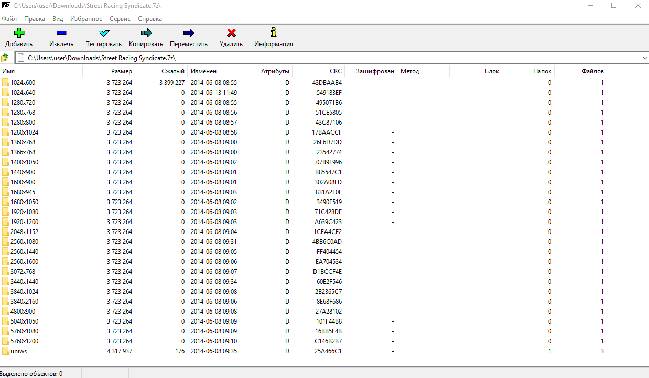The width and height of the screenshot is (649, 378).
Task: Click the 1400x1050 folder icon
Action: 5,162
